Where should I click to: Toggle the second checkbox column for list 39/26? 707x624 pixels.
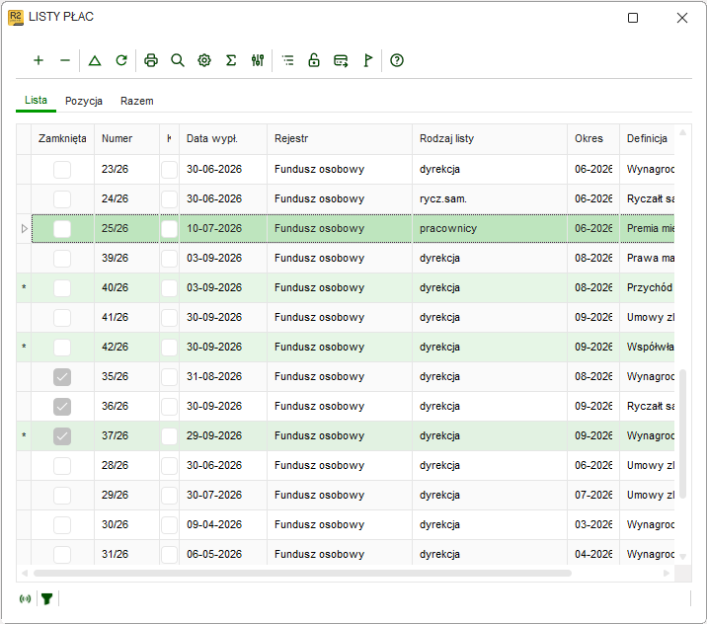click(169, 259)
